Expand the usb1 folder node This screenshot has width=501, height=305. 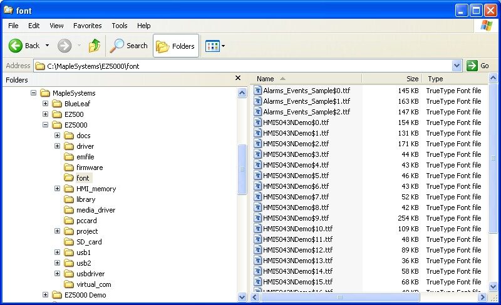pyautogui.click(x=57, y=252)
